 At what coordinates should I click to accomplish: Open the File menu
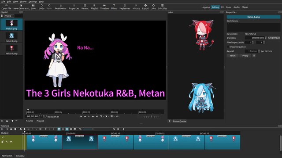pyautogui.click(x=3, y=2)
